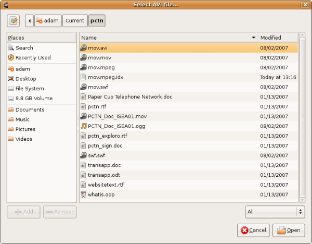
Task: Open the All file type filter dropdown
Action: 274,212
